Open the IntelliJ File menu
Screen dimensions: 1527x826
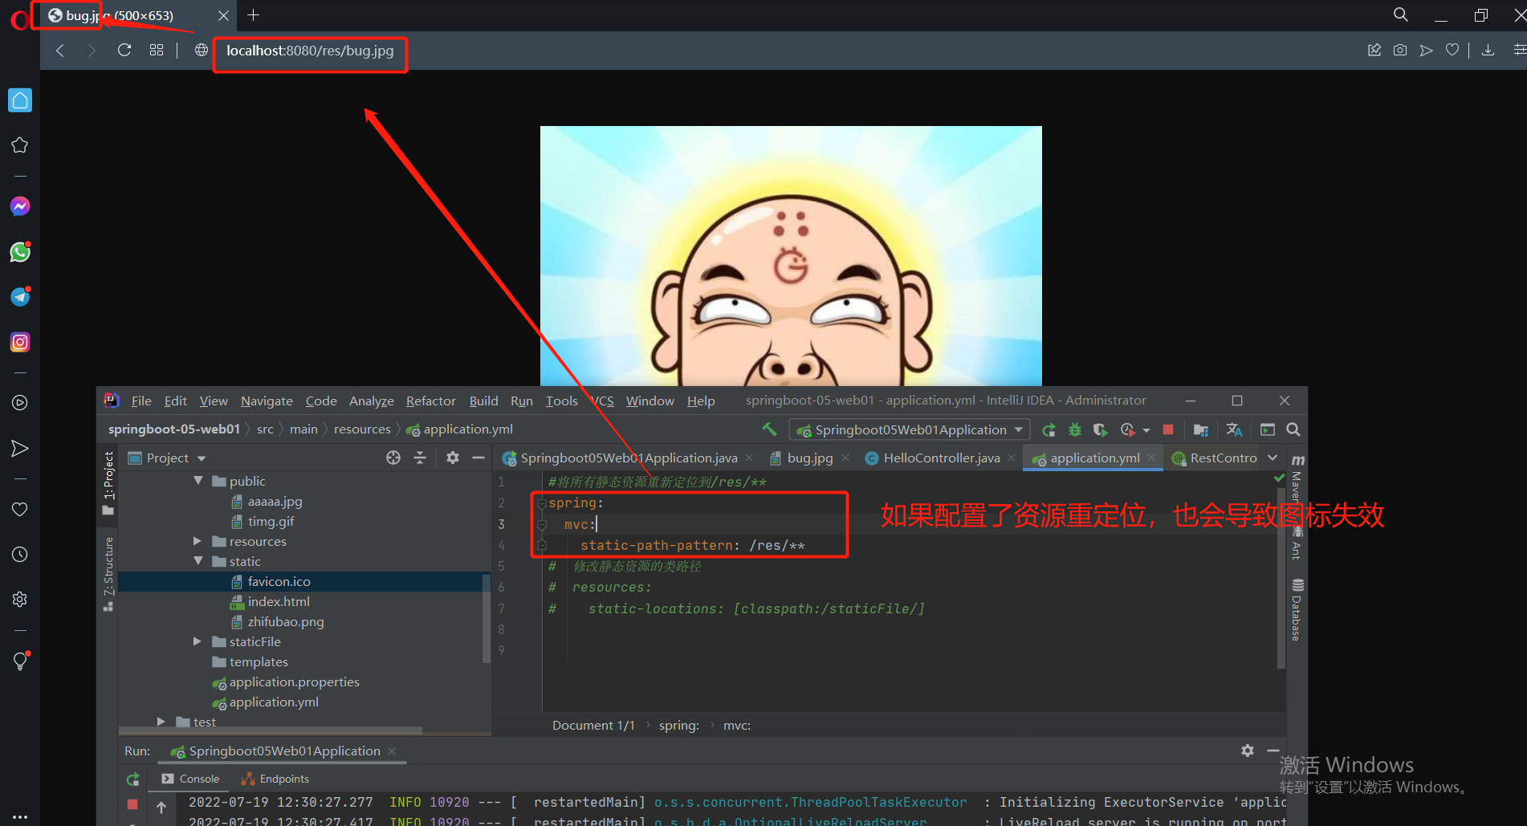coord(141,401)
